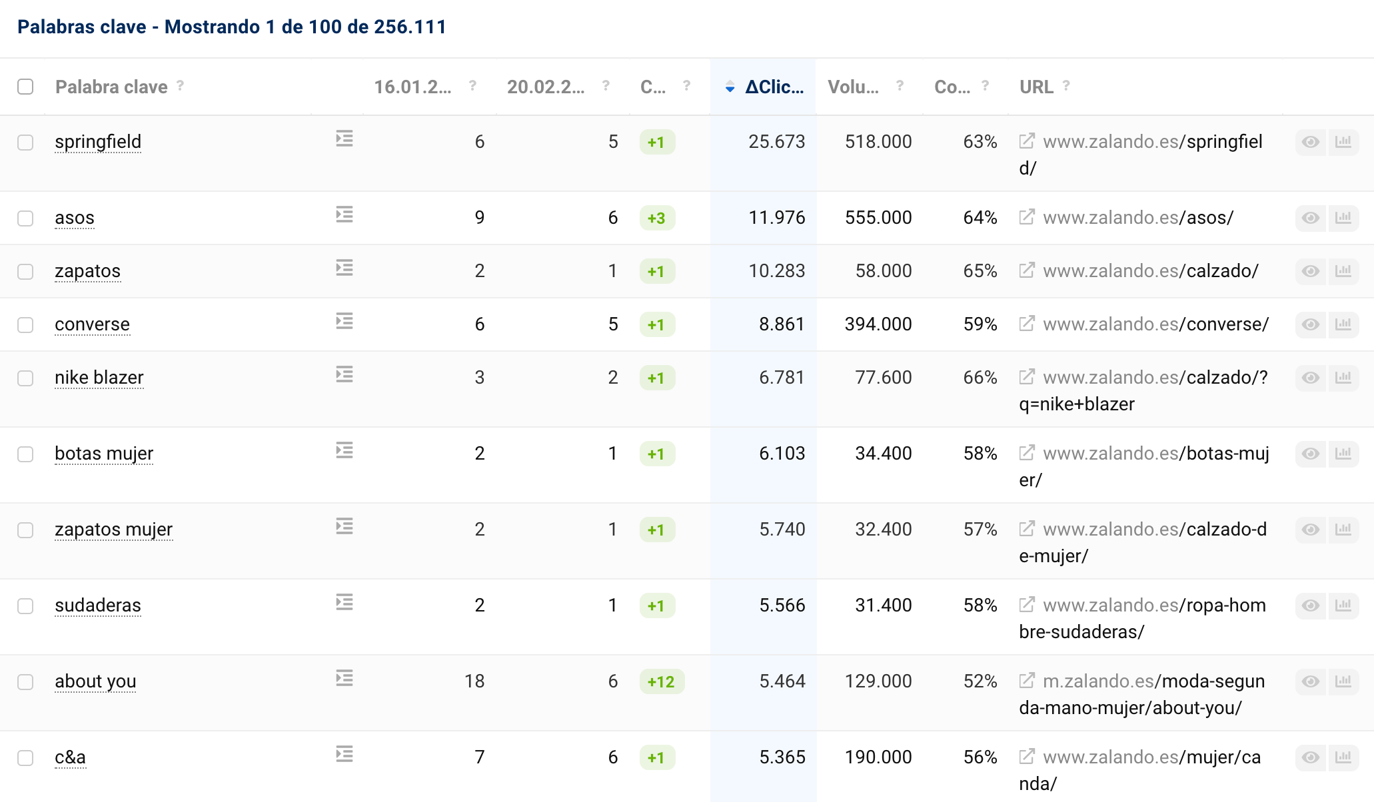Show help for Palabra clave column
Image resolution: width=1374 pixels, height=802 pixels.
[180, 85]
